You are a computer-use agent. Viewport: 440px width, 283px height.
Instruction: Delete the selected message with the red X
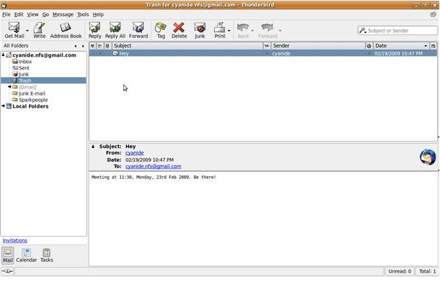(179, 30)
